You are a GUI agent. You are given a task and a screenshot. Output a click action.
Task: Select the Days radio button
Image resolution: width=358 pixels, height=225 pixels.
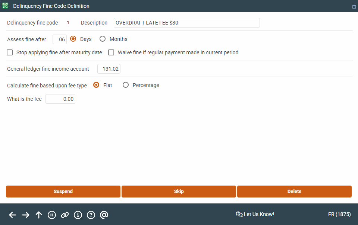coord(73,39)
